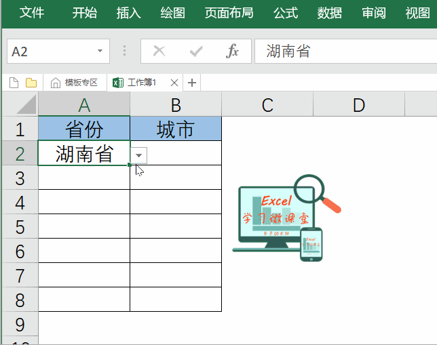Open the 文件 menu
Viewport: 437px width, 345px height.
pos(32,13)
